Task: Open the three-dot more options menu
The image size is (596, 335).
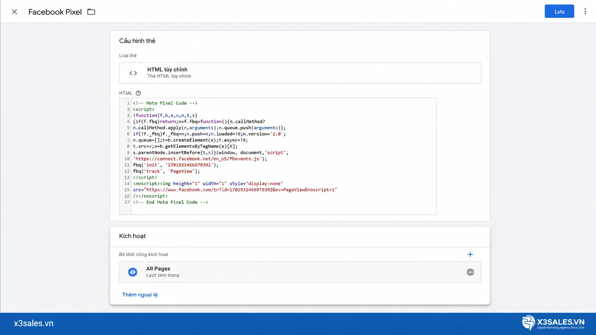Action: tap(585, 11)
